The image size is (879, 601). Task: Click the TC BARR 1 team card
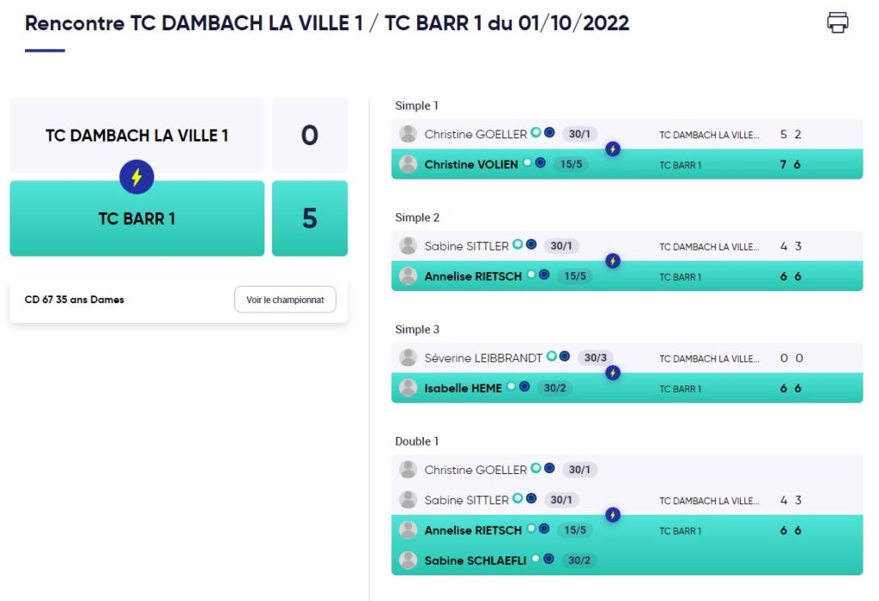[x=136, y=219]
